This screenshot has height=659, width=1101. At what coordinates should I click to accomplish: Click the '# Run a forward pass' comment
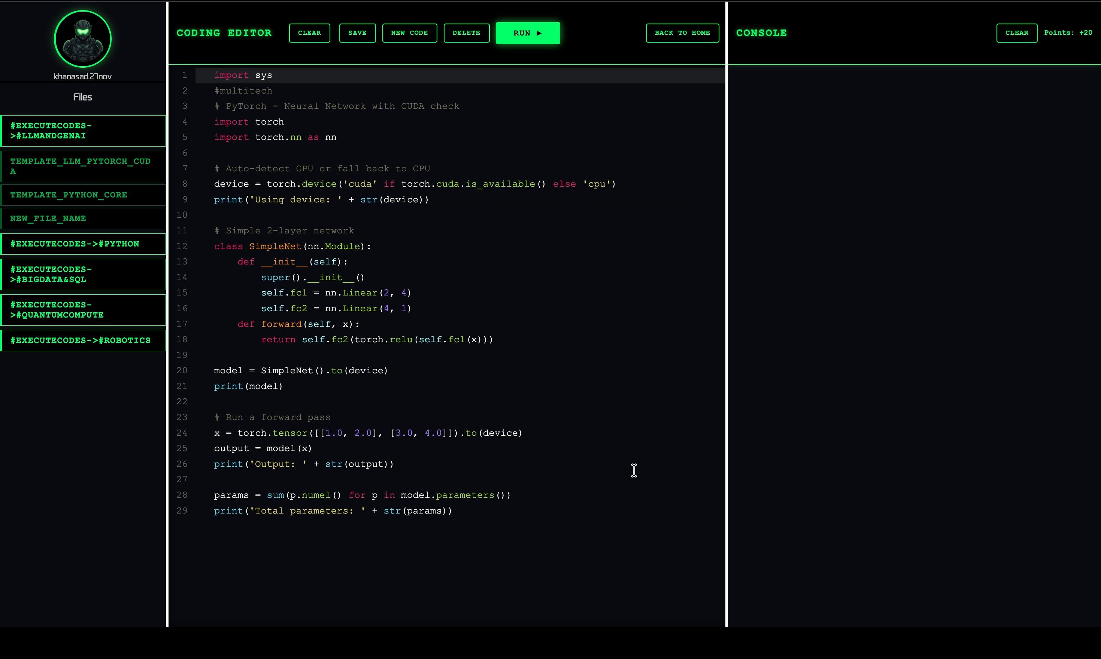tap(272, 417)
